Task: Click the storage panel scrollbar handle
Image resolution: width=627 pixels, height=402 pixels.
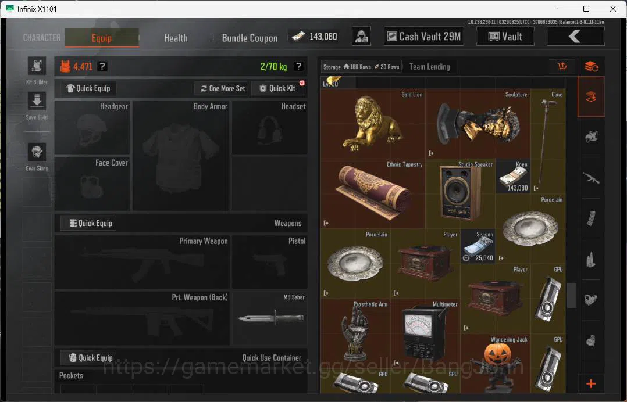Action: (x=571, y=296)
